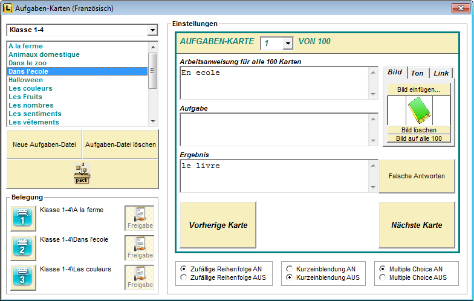Screen dimensions: 474x301
Task: Turn off Multiple Choice with AUS option
Action: pos(382,277)
